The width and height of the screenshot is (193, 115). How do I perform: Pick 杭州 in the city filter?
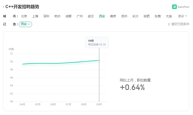(x=57, y=16)
